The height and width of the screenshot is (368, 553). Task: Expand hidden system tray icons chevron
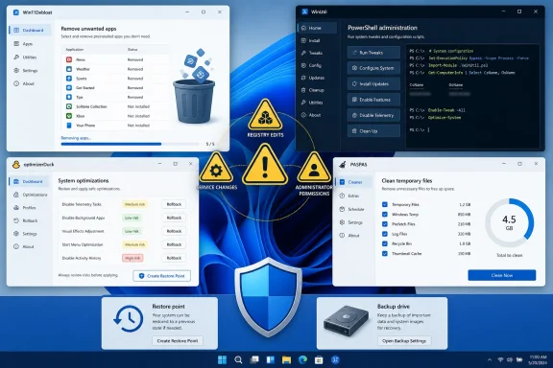tap(490, 360)
